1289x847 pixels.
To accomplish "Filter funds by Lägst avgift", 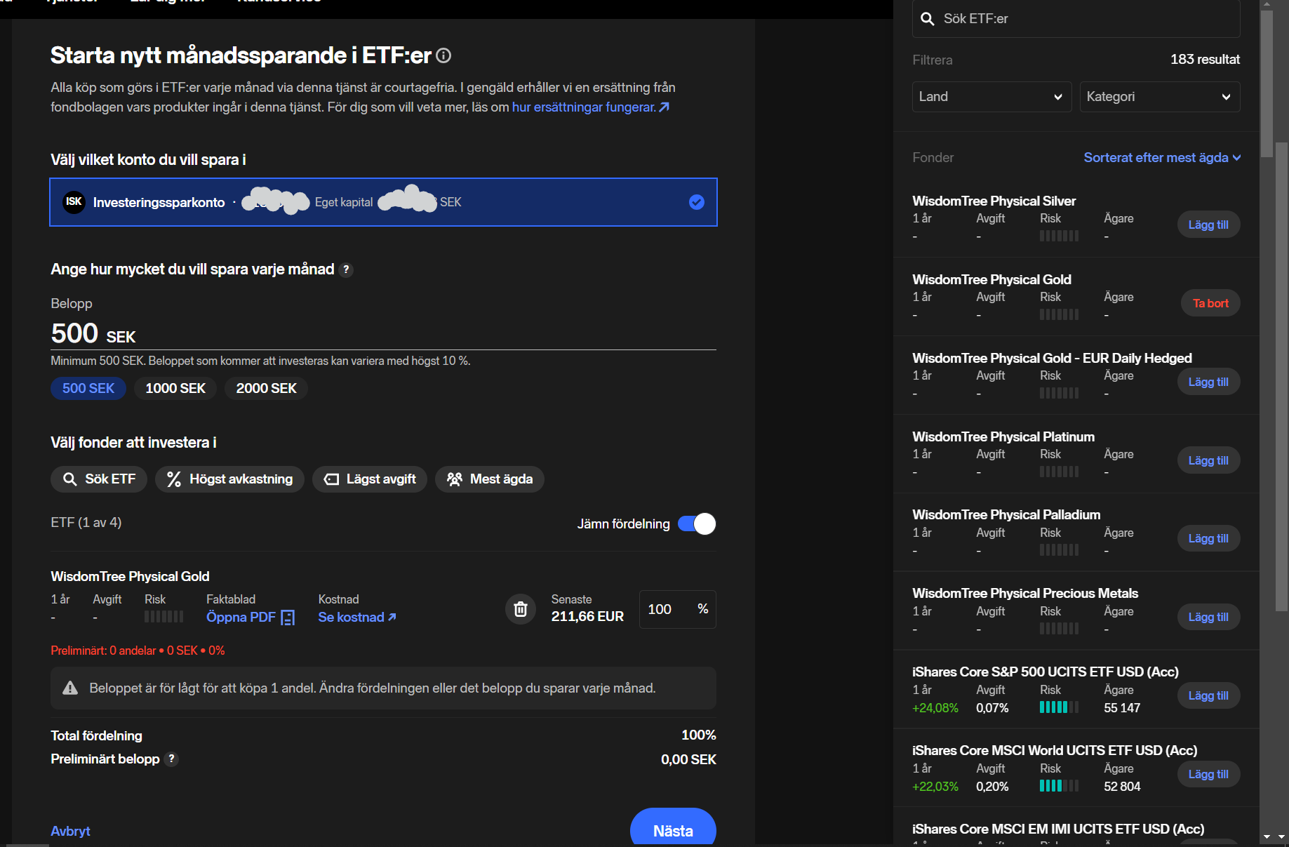I will (369, 479).
